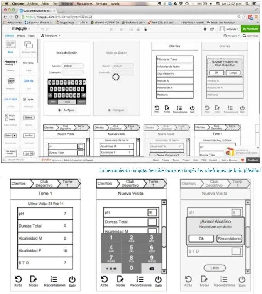Select 'Hospital de X' in first Clientes list
Screen dimensions: 262x294
pyautogui.click(x=175, y=88)
